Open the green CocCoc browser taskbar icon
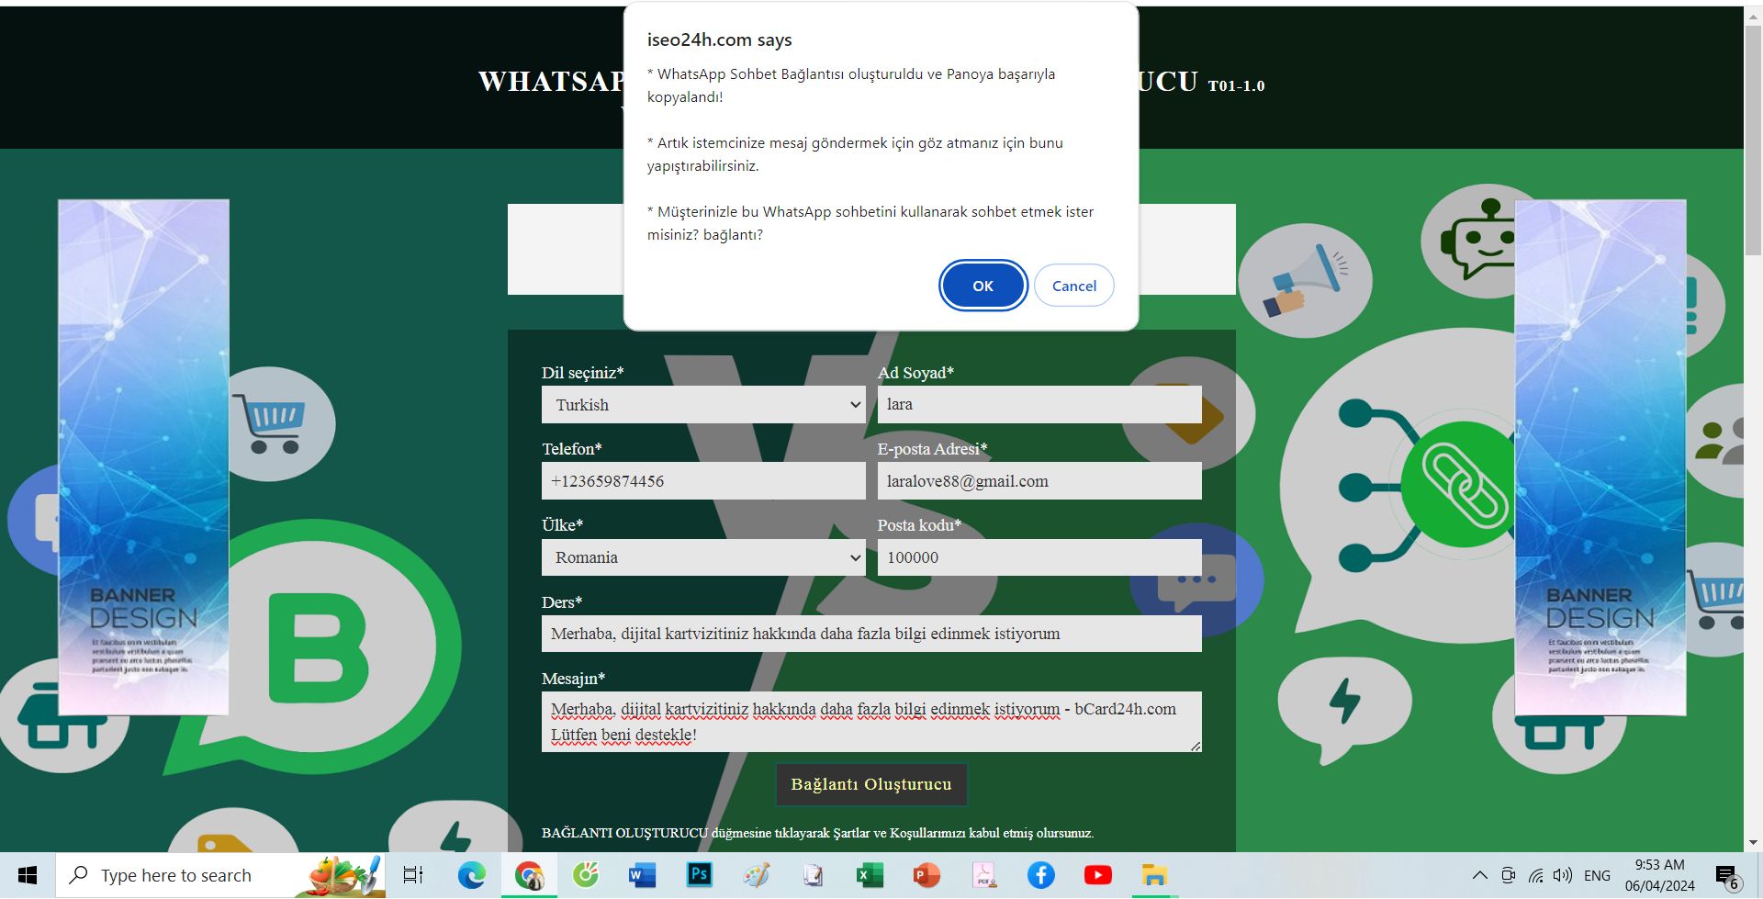The height and width of the screenshot is (899, 1763). [585, 875]
